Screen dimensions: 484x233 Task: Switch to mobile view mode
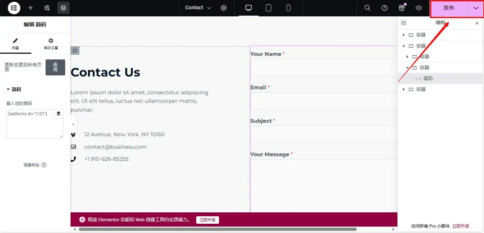pyautogui.click(x=288, y=8)
